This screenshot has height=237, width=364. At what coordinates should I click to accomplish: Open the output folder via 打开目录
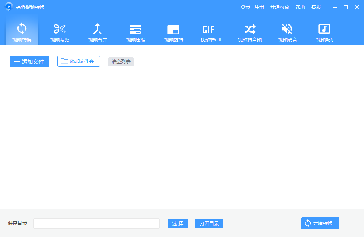point(209,223)
